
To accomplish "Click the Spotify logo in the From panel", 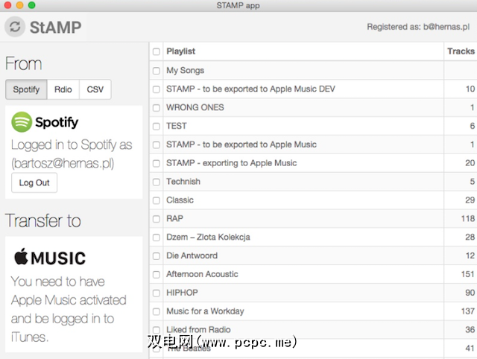I will pos(45,122).
